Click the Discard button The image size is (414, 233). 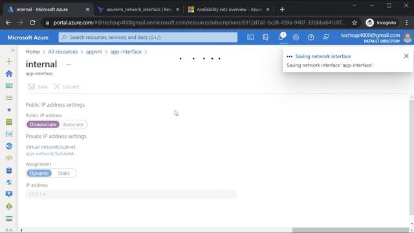pos(67,87)
